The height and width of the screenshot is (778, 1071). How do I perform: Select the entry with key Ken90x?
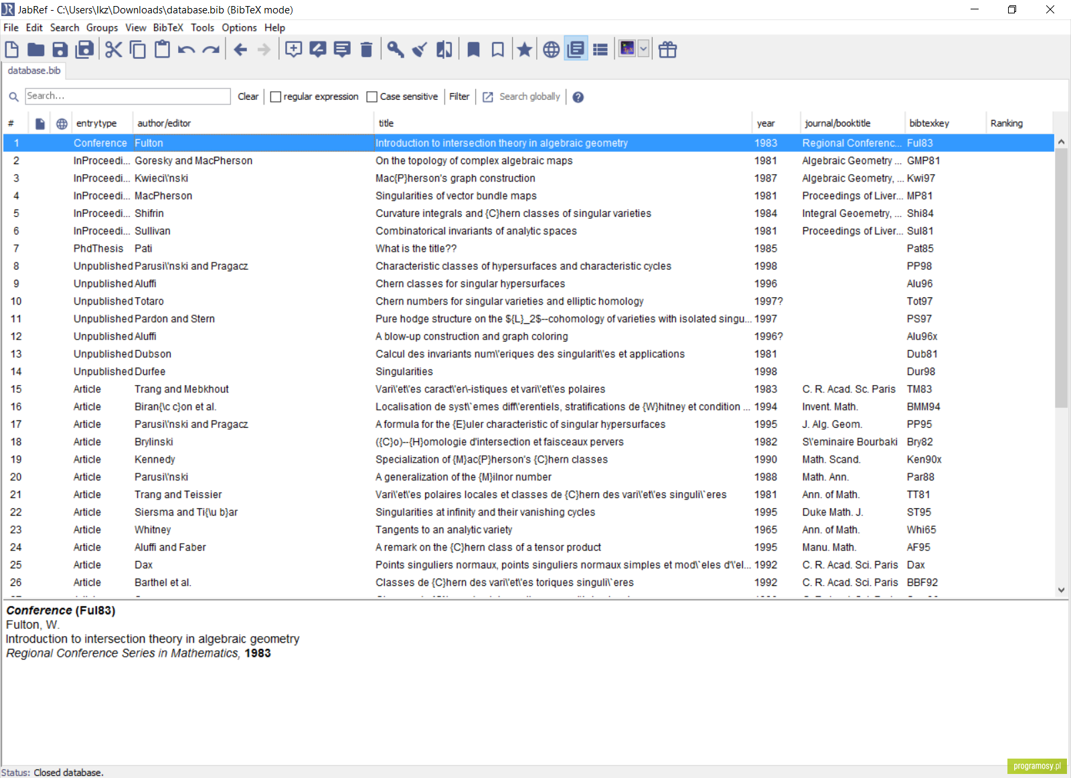tap(529, 459)
